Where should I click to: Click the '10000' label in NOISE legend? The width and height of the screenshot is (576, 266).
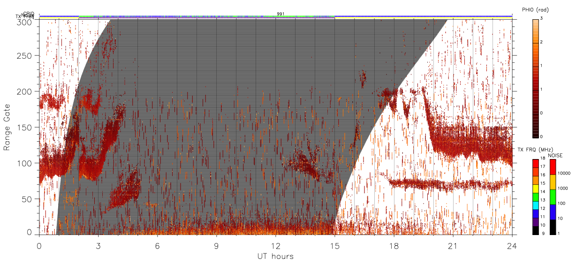pos(564,173)
